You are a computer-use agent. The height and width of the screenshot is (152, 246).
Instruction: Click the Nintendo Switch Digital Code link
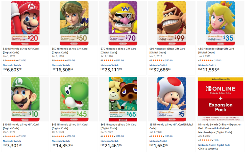tap(214, 145)
